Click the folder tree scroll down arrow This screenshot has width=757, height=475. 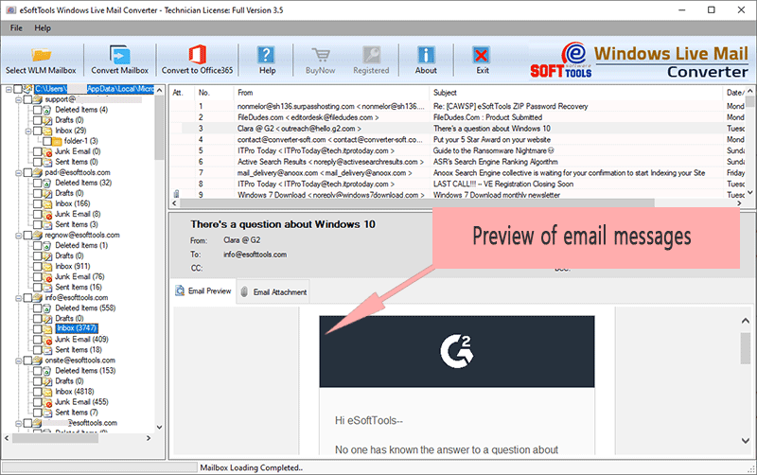[x=159, y=427]
